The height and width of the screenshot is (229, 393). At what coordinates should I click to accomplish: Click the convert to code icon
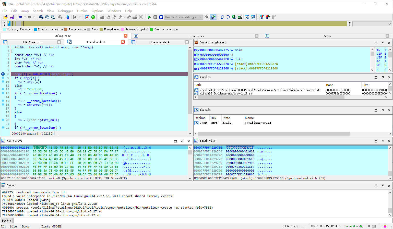(102, 17)
